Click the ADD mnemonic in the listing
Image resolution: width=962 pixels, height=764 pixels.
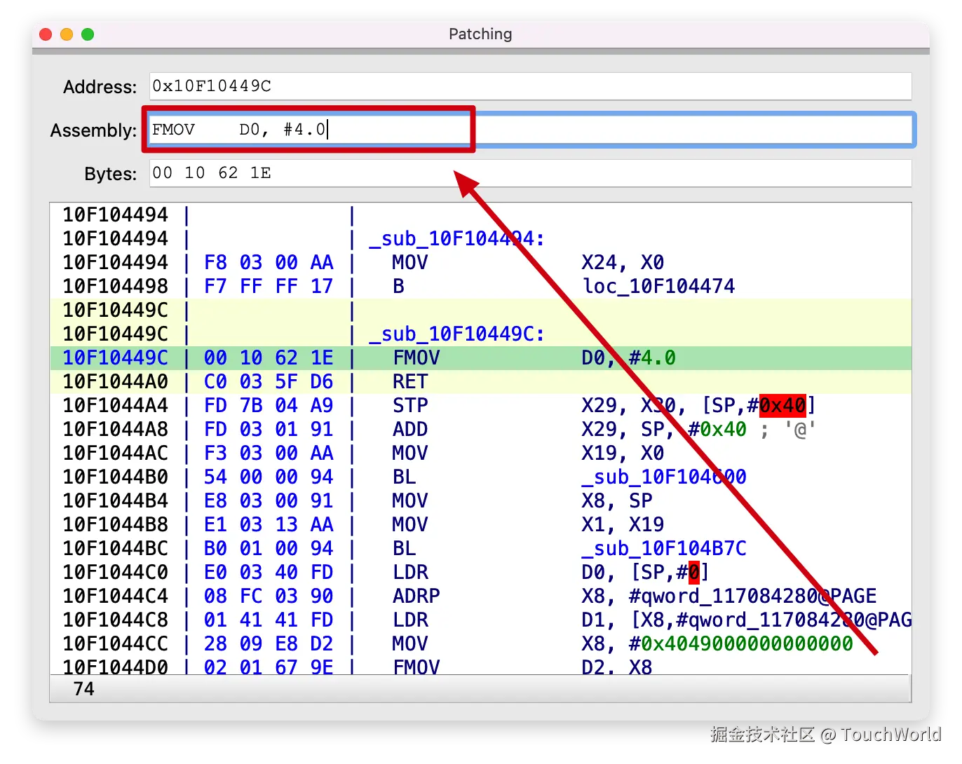[410, 429]
